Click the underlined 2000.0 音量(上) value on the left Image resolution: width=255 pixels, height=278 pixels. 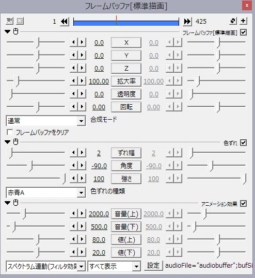(99, 214)
